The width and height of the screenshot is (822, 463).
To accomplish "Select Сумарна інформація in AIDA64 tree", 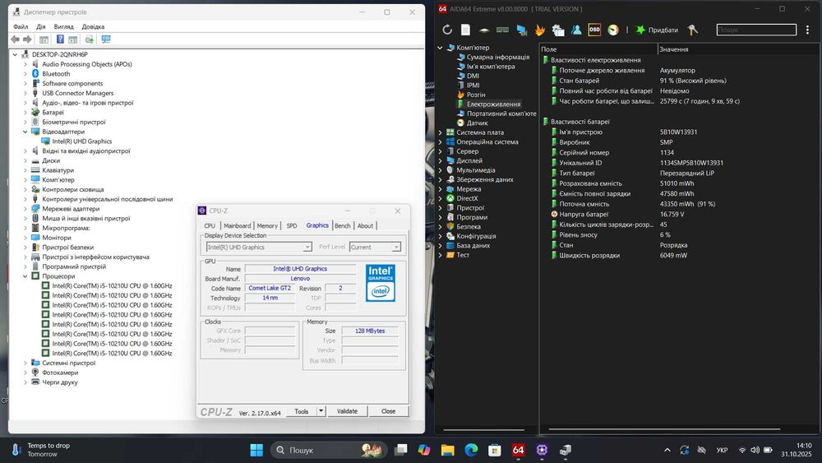I will (x=498, y=57).
